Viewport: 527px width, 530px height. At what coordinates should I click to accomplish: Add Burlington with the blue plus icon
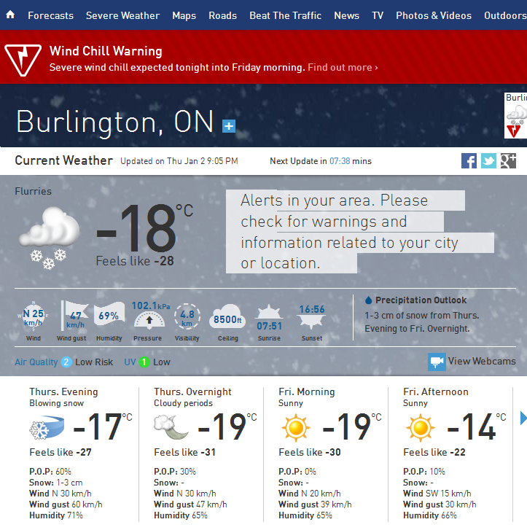(229, 126)
